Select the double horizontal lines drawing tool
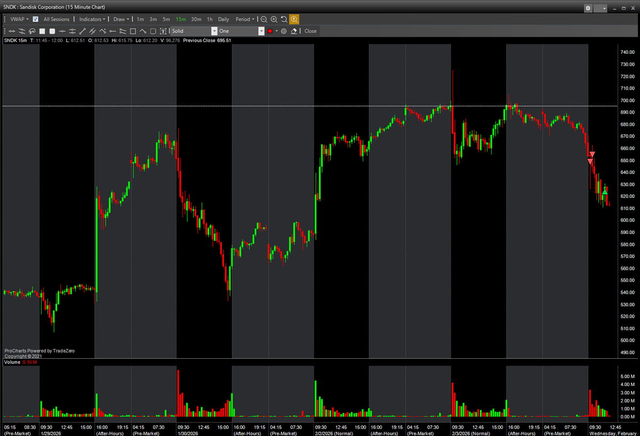 72,31
